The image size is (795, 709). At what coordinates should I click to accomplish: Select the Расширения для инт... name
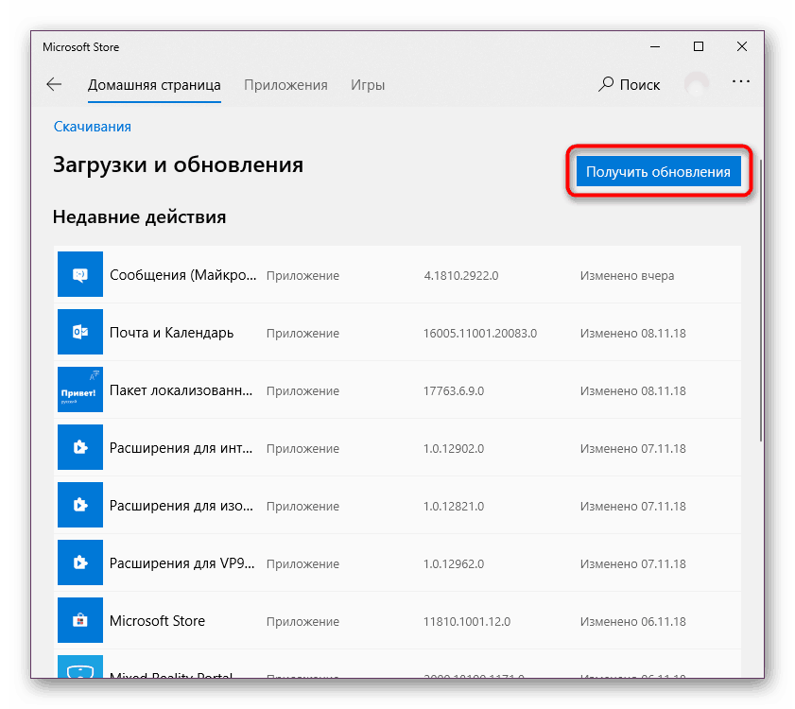[x=181, y=448]
